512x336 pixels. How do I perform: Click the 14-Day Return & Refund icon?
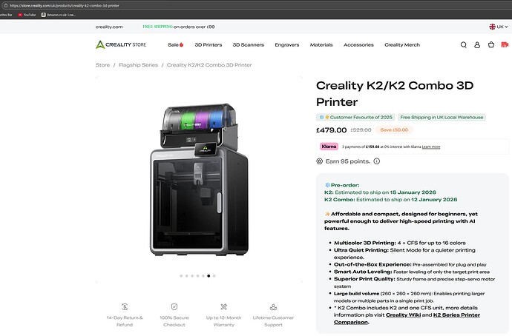coord(125,306)
